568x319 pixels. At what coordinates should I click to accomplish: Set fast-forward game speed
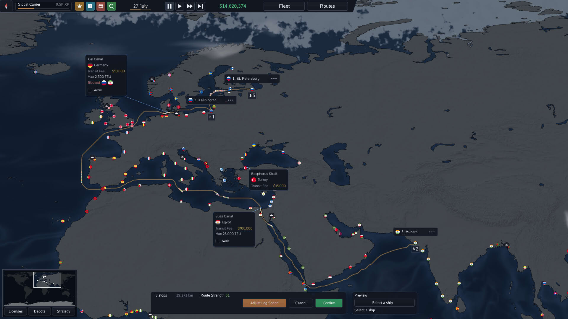(190, 6)
